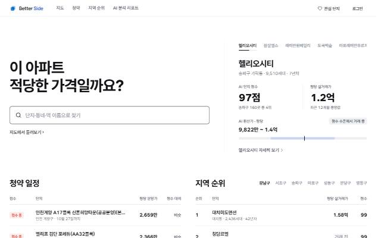Select the 강남구 region tab

click(264, 183)
